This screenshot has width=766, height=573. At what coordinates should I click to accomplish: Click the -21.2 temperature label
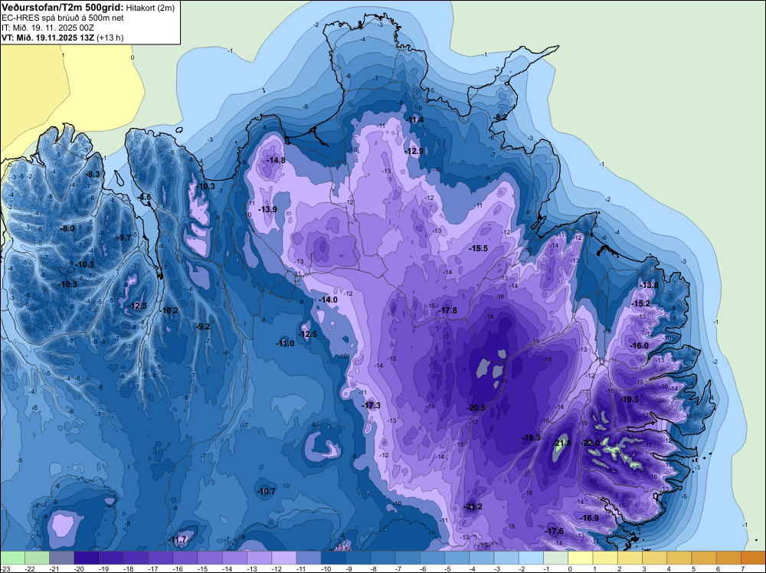(x=473, y=506)
